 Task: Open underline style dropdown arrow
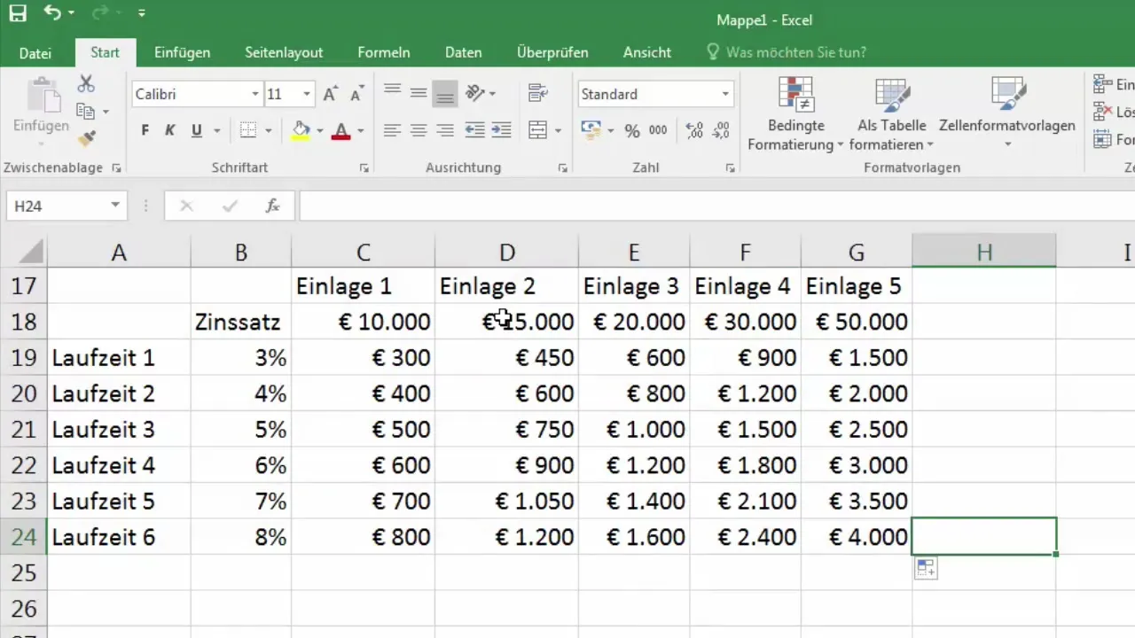coord(217,131)
